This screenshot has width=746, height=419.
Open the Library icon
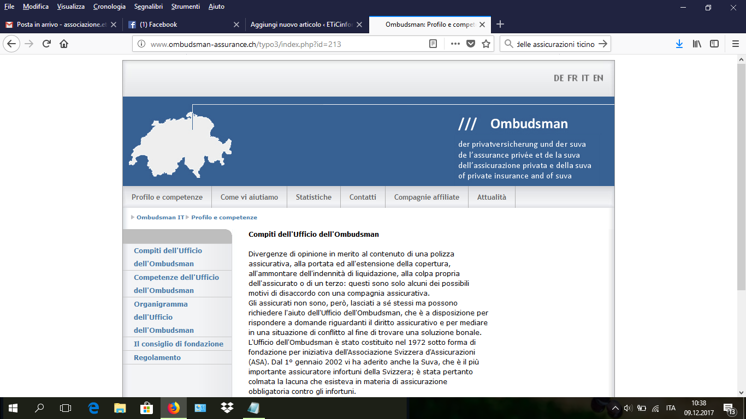point(697,44)
